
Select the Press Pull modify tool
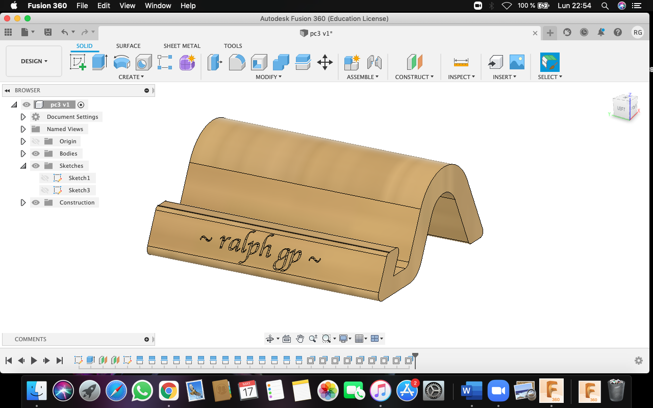(x=215, y=62)
